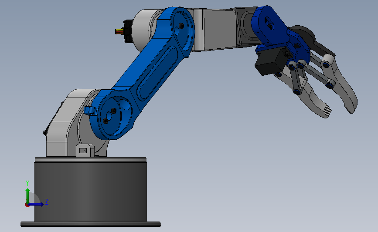Pick the small blue clip on shoulder joint

point(91,111)
